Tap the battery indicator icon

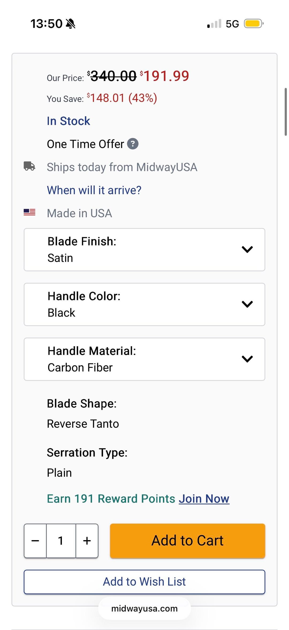[253, 24]
